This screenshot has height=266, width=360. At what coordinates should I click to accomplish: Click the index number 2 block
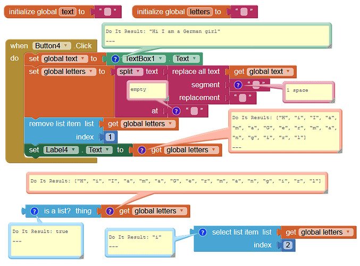288,245
